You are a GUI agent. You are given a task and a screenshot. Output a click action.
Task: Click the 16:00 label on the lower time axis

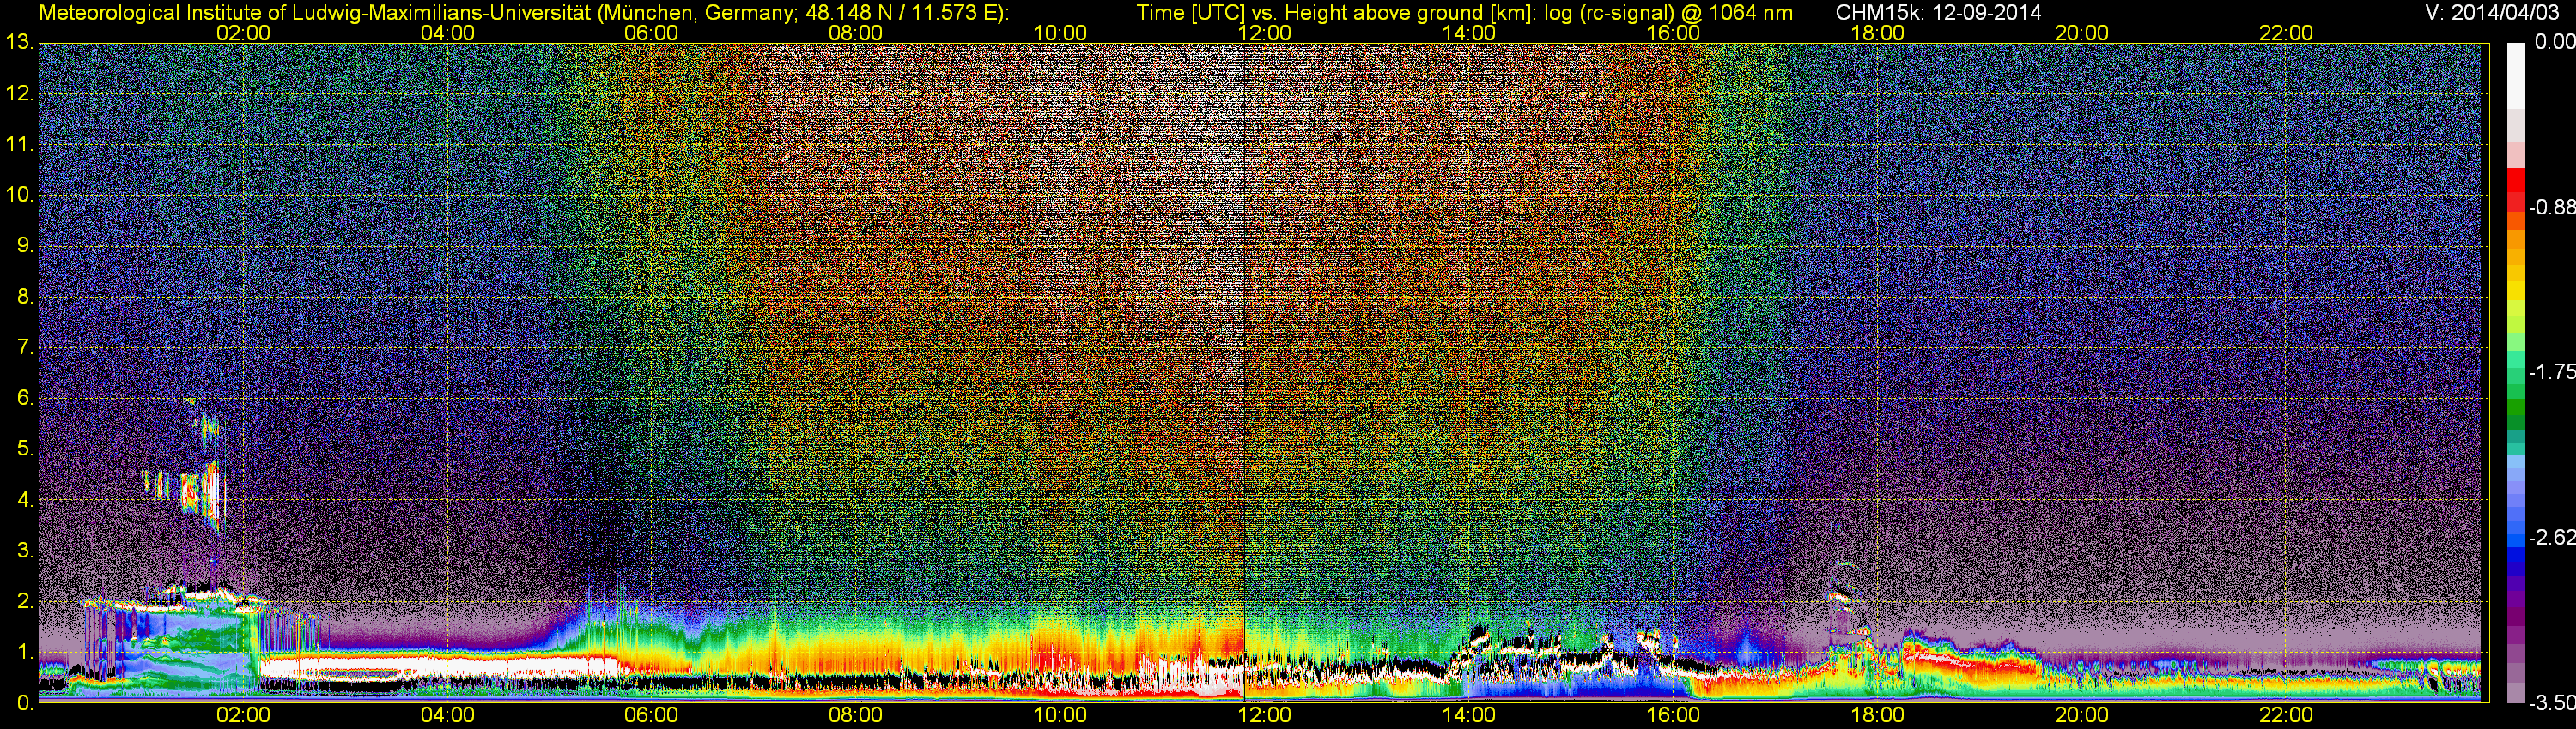click(1673, 716)
